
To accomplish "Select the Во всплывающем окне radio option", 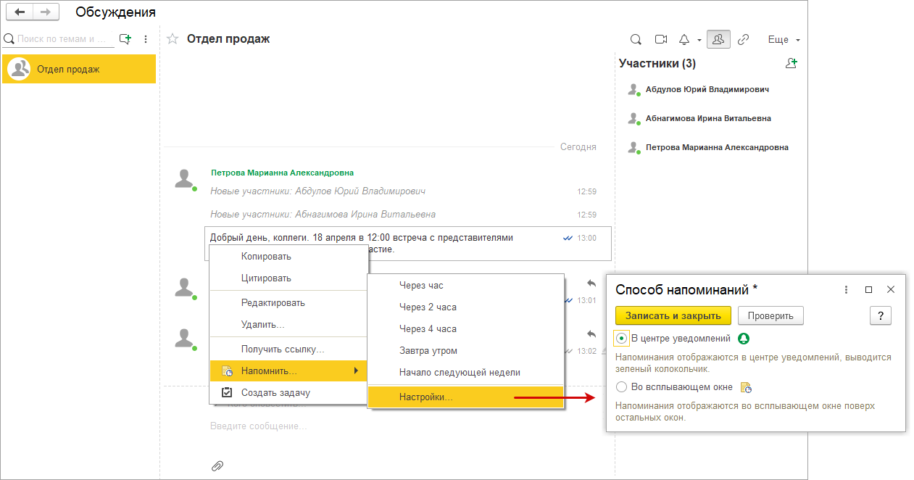I will click(621, 387).
